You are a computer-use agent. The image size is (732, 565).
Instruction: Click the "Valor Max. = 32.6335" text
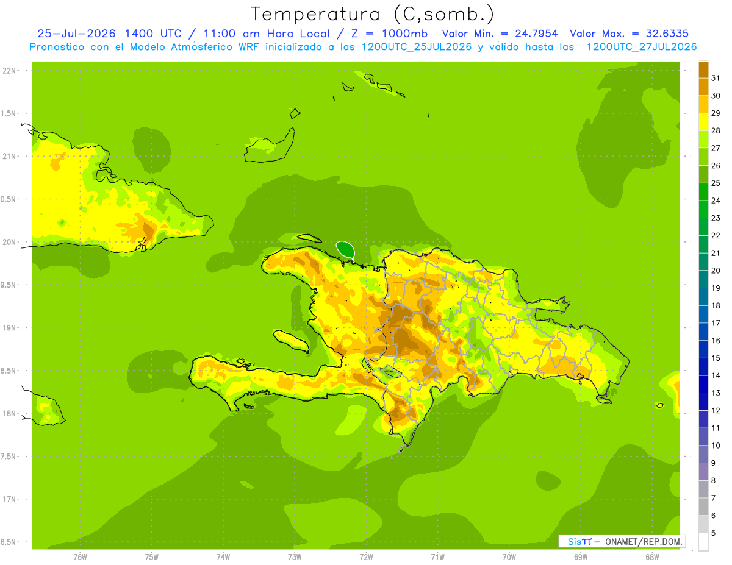(x=630, y=34)
